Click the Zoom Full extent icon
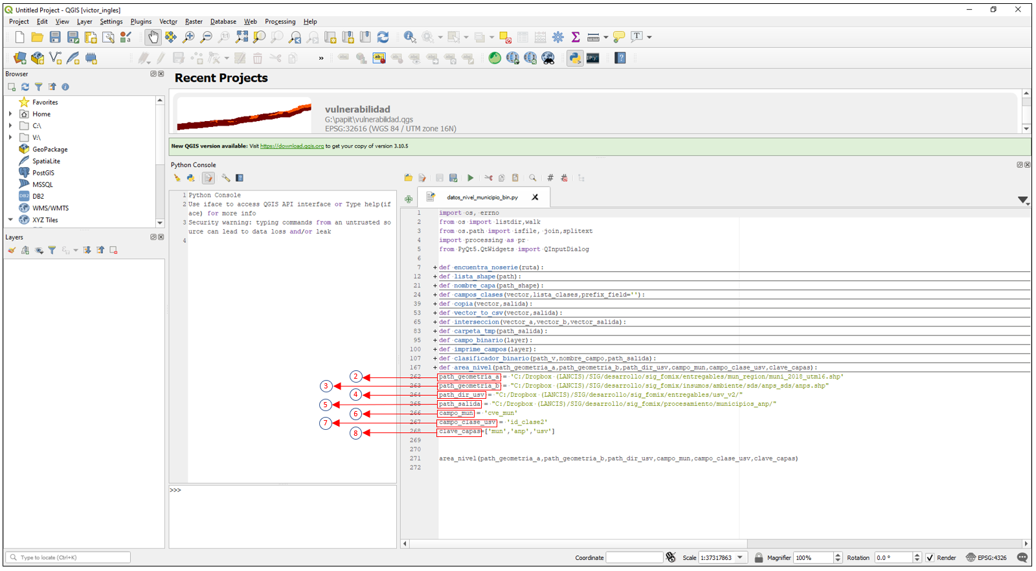1036x571 pixels. click(x=242, y=37)
